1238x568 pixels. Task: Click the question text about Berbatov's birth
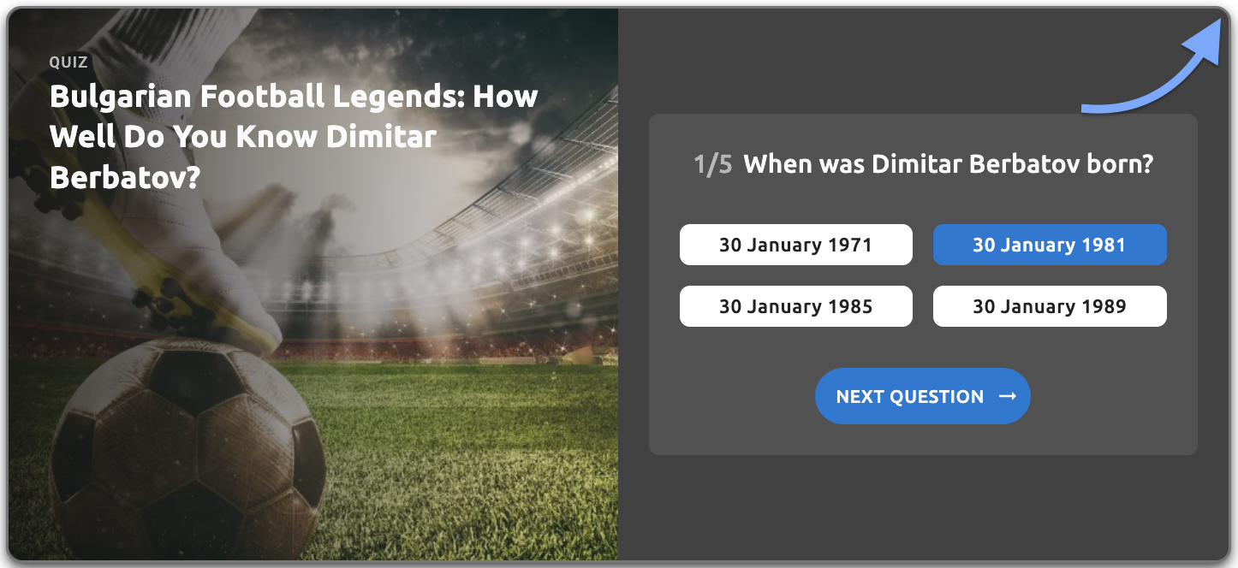click(948, 164)
